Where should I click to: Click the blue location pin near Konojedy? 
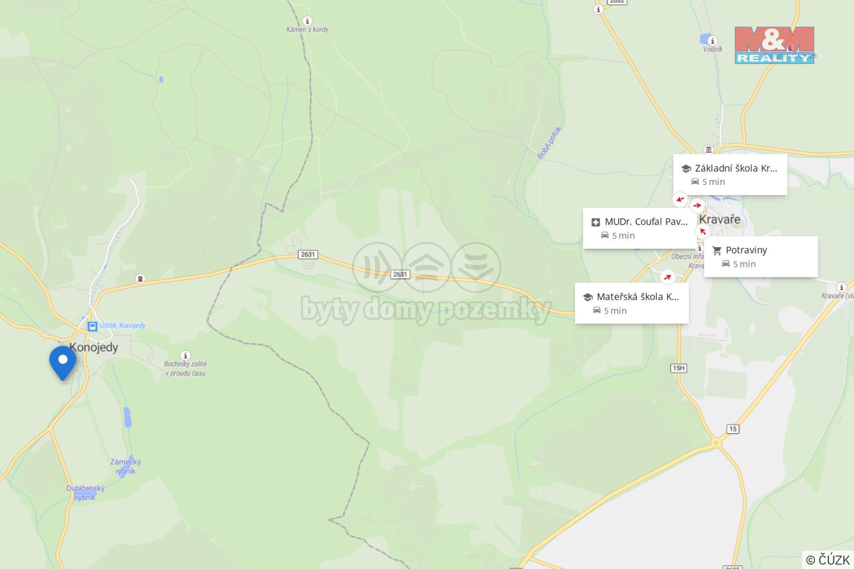coord(62,363)
